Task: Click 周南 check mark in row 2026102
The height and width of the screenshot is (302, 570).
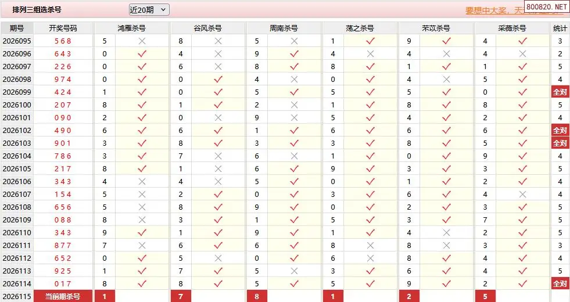Action: [x=294, y=131]
